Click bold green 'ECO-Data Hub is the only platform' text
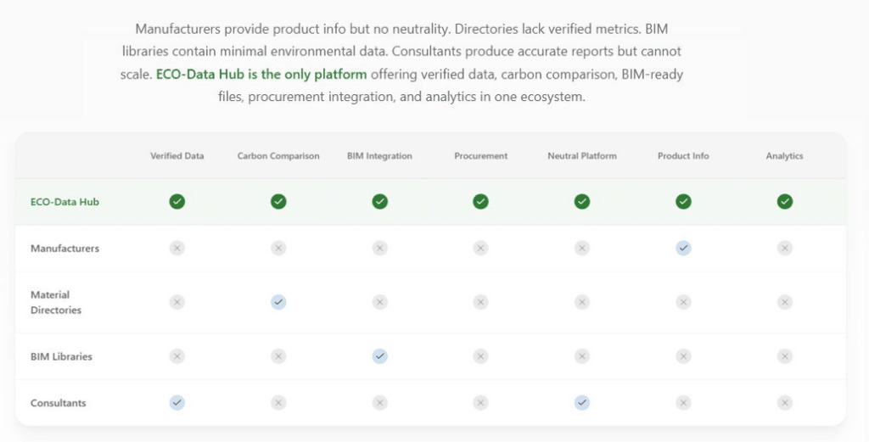This screenshot has width=869, height=442. point(261,75)
